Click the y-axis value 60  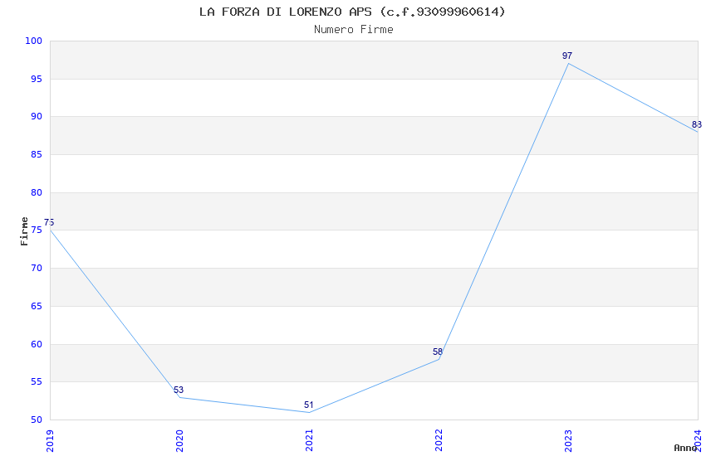37,345
